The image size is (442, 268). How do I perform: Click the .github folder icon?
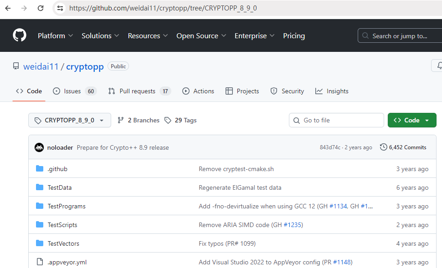tap(40, 169)
